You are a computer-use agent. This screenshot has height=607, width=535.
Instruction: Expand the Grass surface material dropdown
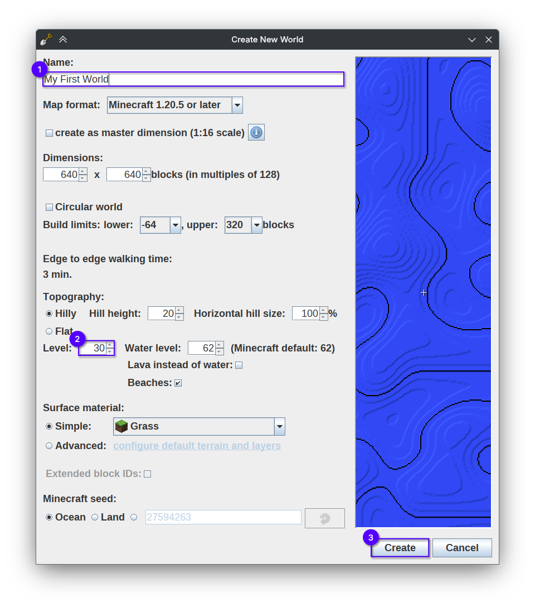(x=279, y=427)
